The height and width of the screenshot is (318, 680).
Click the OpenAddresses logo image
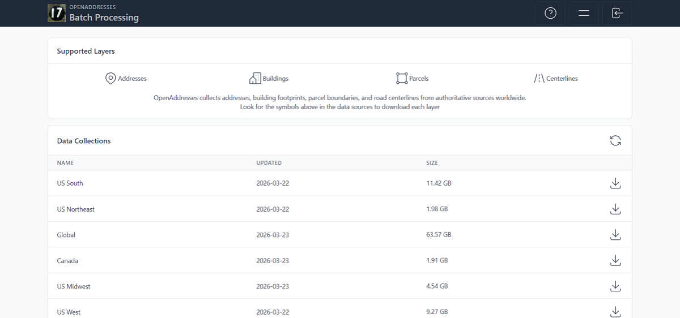pyautogui.click(x=57, y=13)
